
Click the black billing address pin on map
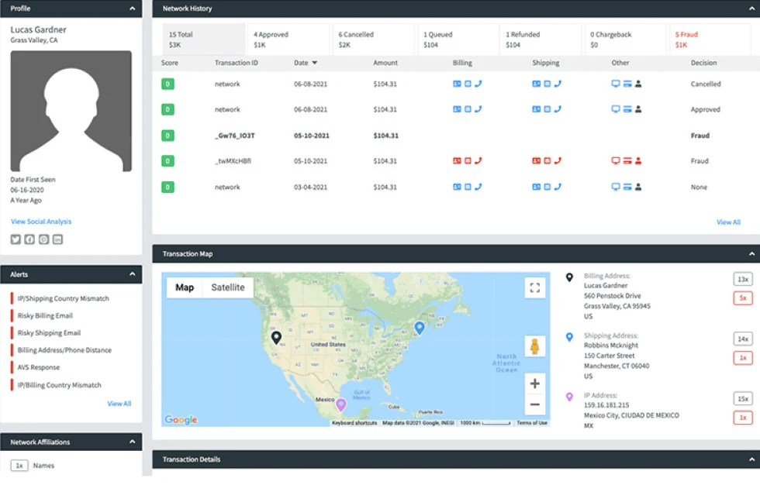tap(275, 338)
